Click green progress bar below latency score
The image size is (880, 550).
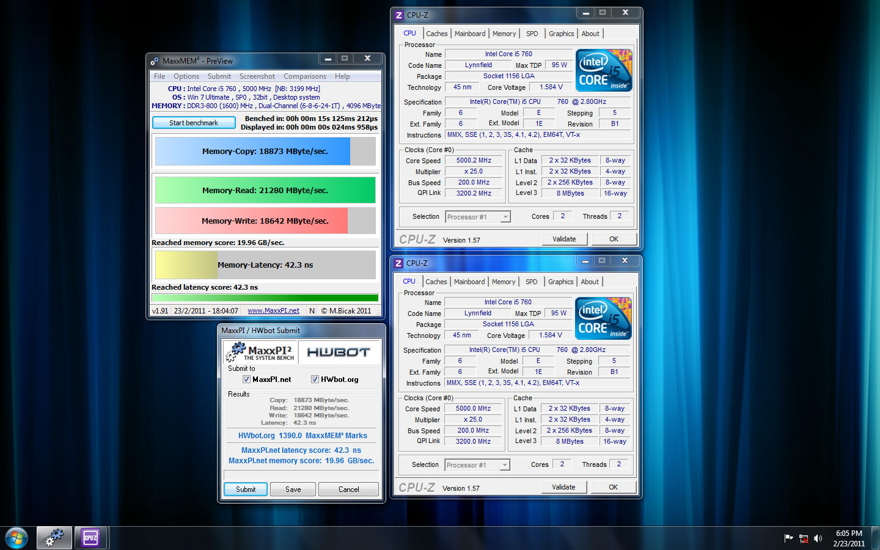click(x=265, y=298)
